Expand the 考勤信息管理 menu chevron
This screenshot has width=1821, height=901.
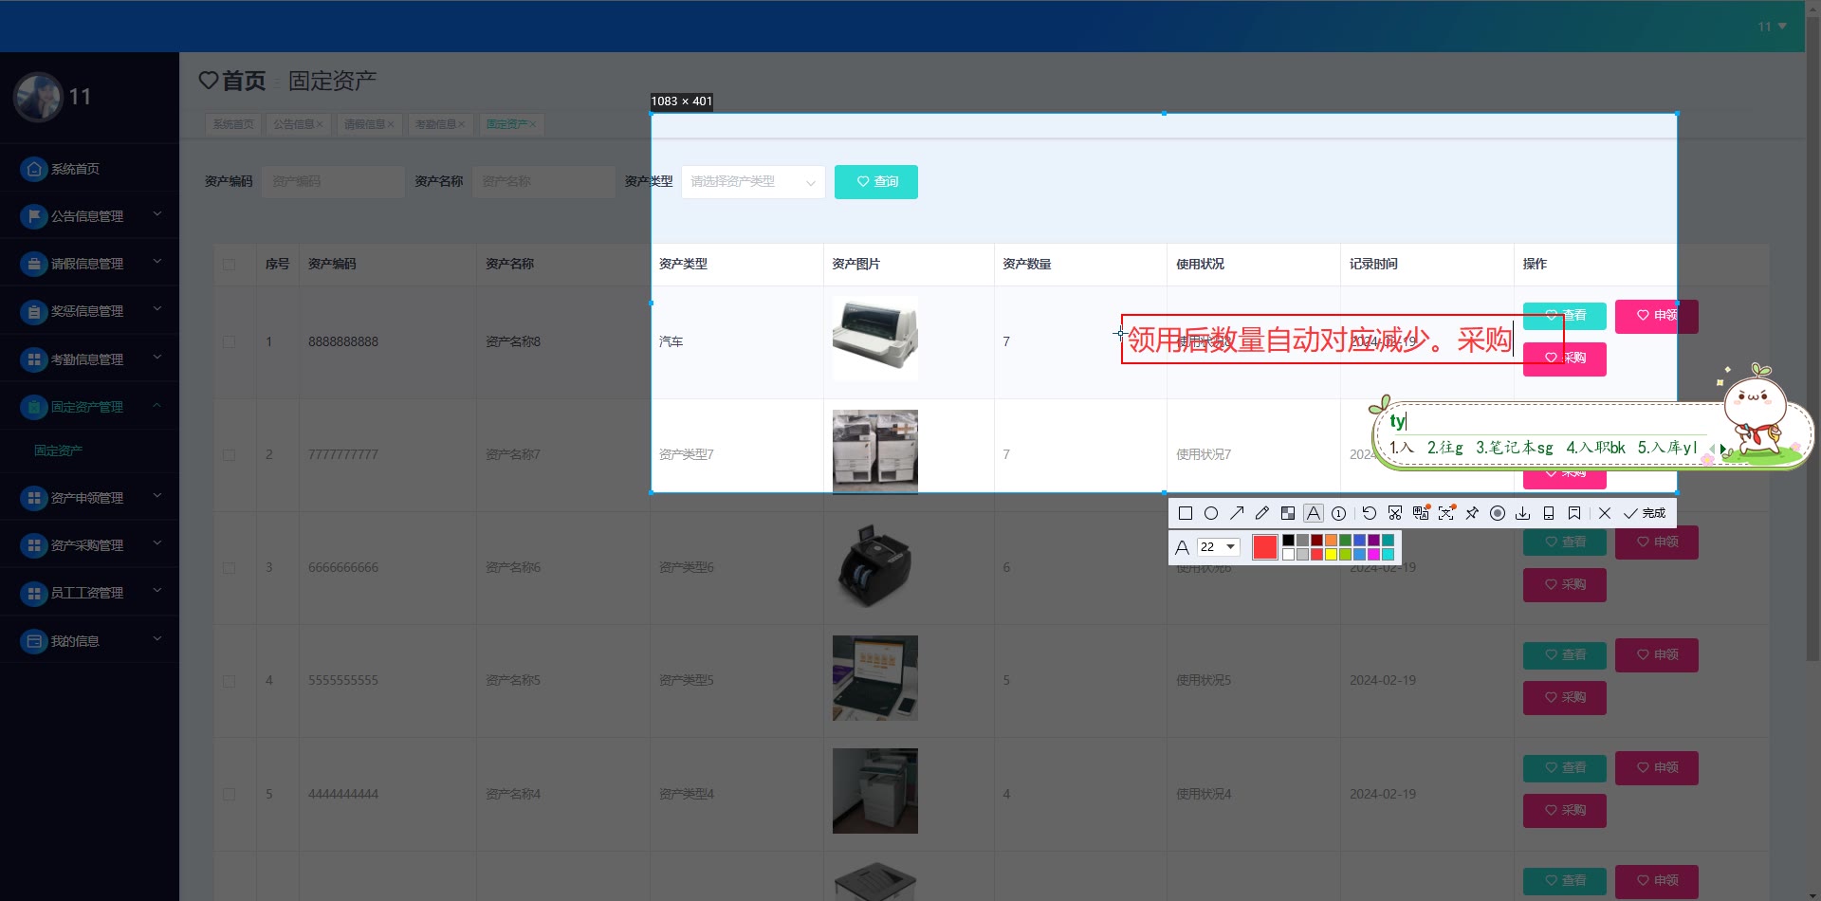tap(157, 358)
